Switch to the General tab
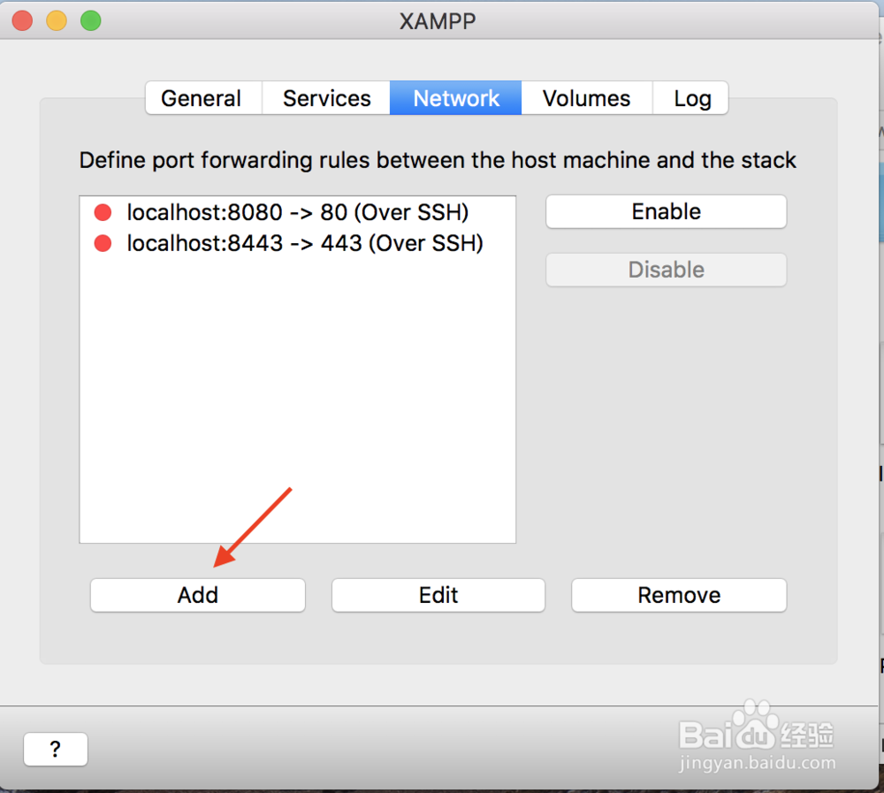Viewport: 884px width, 793px height. (x=203, y=98)
